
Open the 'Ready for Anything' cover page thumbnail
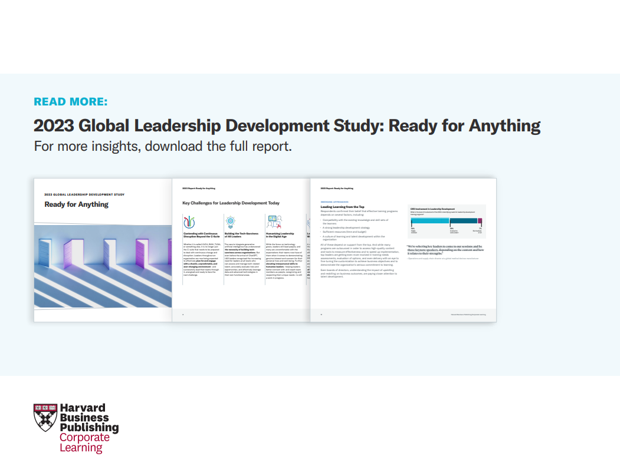click(103, 250)
